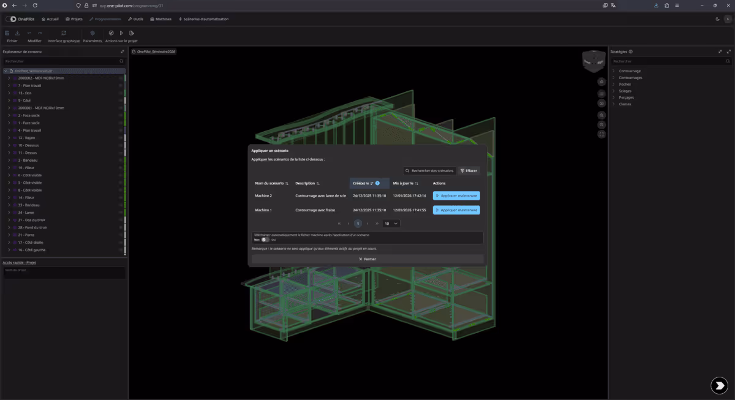This screenshot has height=400, width=735.
Task: Expand the Contournage strategy group
Action: (614, 71)
